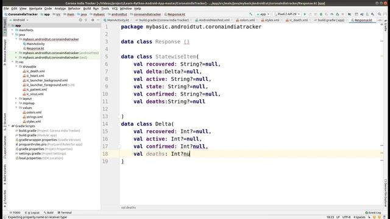
Task: Collapse the java folder in project tree
Action: coord(12,35)
